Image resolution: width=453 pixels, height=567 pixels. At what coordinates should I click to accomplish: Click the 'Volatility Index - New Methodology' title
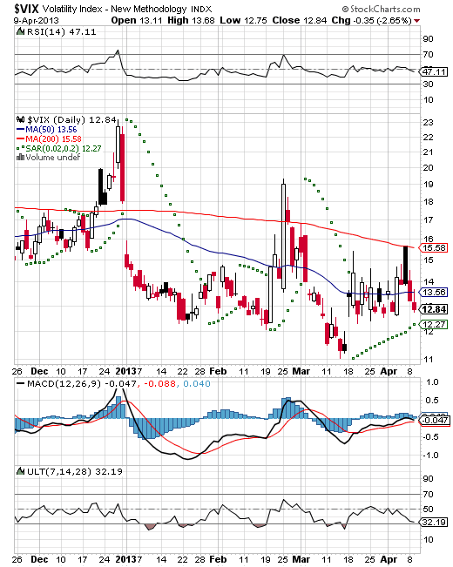point(115,9)
